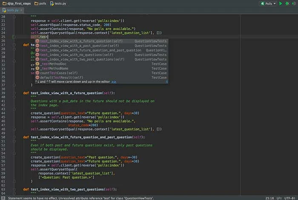The image size is (298, 200).
Task: Click the status bar inspection warning message
Action: coord(81,198)
